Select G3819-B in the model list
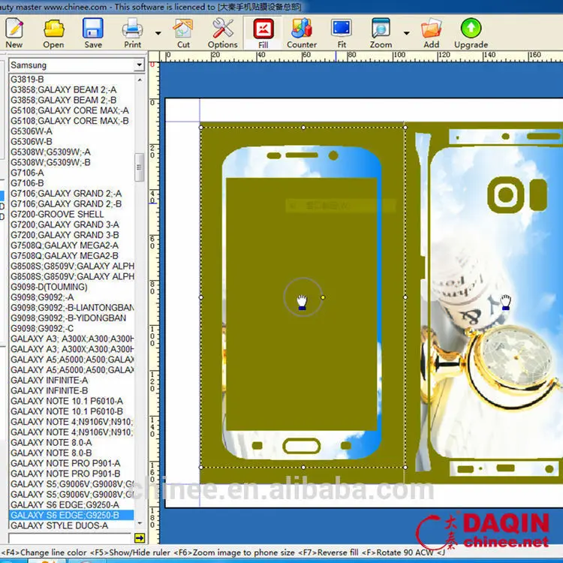Image resolution: width=563 pixels, height=563 pixels. pyautogui.click(x=27, y=80)
